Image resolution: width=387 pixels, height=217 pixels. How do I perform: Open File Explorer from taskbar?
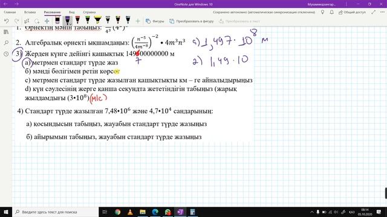[x=143, y=212]
